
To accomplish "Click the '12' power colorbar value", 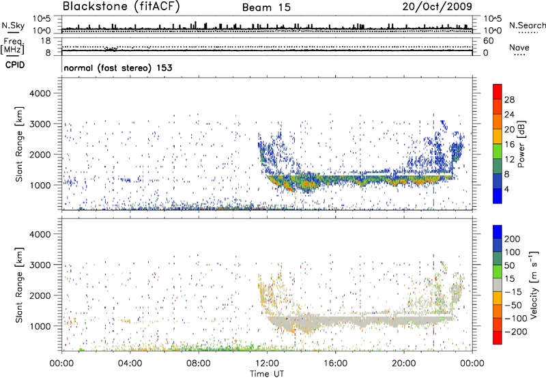I will (x=509, y=160).
